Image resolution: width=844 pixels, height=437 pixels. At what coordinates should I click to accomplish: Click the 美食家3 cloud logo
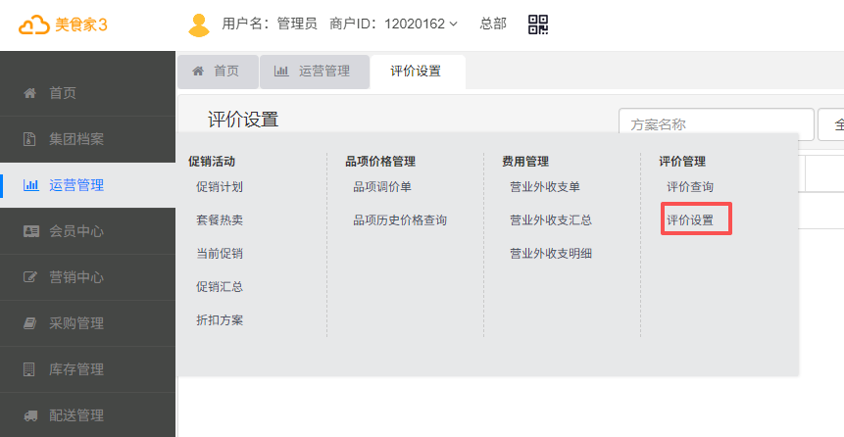35,24
